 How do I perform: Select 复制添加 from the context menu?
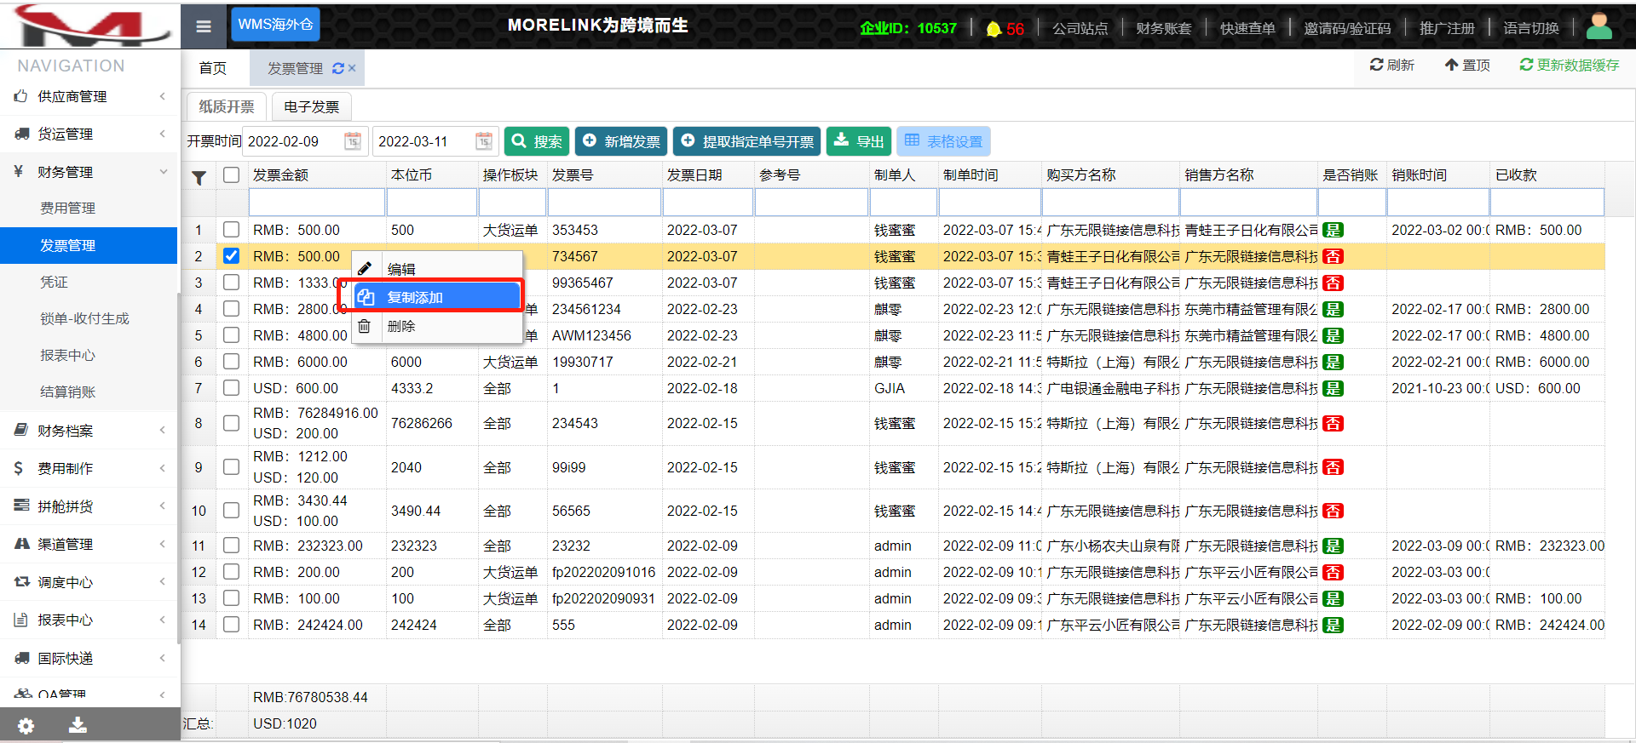click(437, 297)
